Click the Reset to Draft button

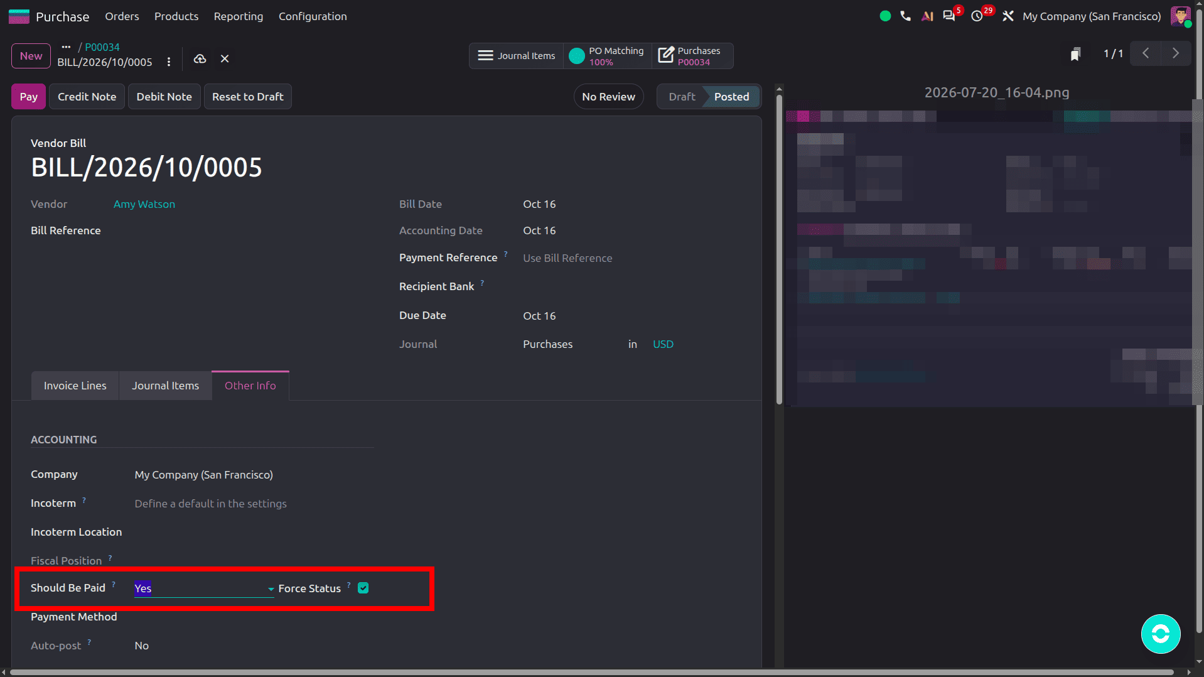248,97
